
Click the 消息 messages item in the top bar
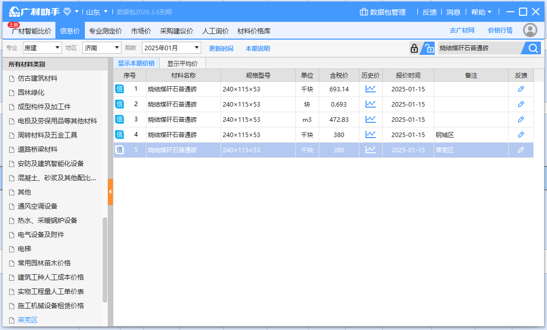click(x=453, y=12)
